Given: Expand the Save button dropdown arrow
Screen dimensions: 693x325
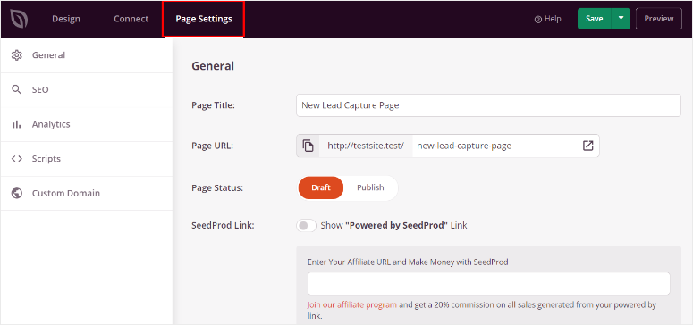Looking at the screenshot, I should point(621,19).
